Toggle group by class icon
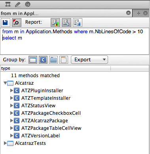The height and width of the screenshot is (154, 150). [43, 60]
